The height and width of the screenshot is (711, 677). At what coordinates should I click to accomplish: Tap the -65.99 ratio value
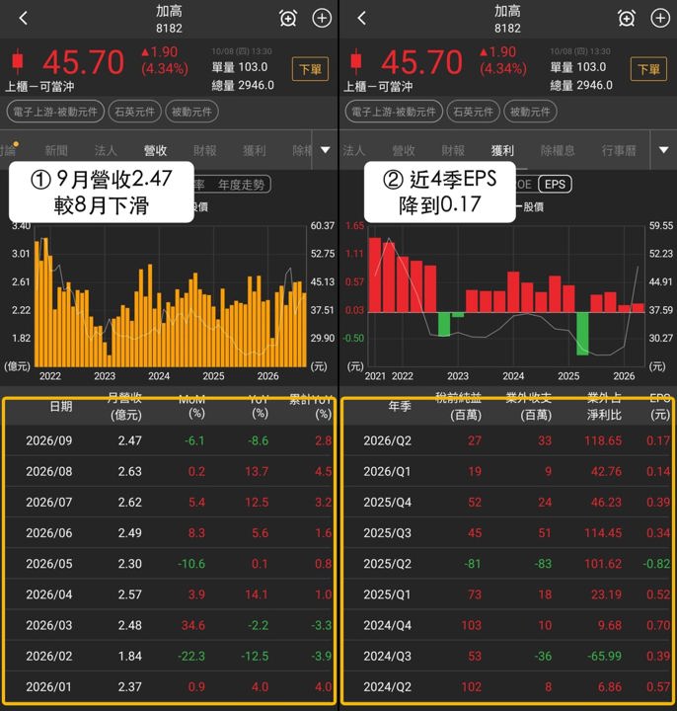(x=604, y=656)
